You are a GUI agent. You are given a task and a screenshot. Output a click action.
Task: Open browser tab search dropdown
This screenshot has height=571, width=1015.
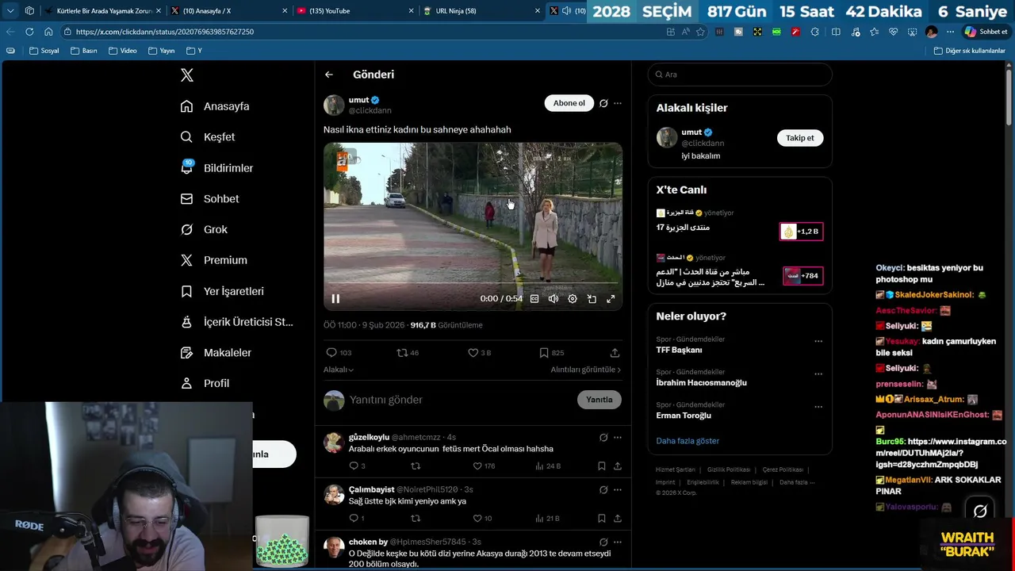(10, 11)
